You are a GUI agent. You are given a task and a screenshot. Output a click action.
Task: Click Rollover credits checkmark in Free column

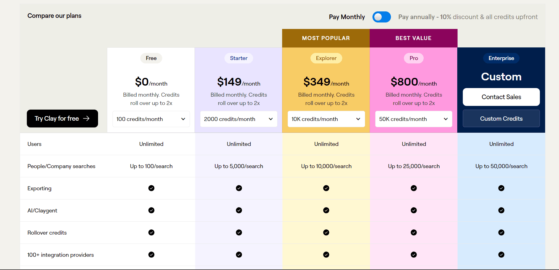[x=151, y=232]
